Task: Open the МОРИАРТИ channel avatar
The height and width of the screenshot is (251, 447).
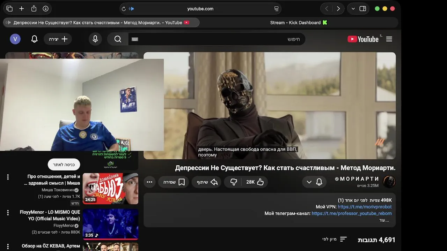Action: point(389,182)
